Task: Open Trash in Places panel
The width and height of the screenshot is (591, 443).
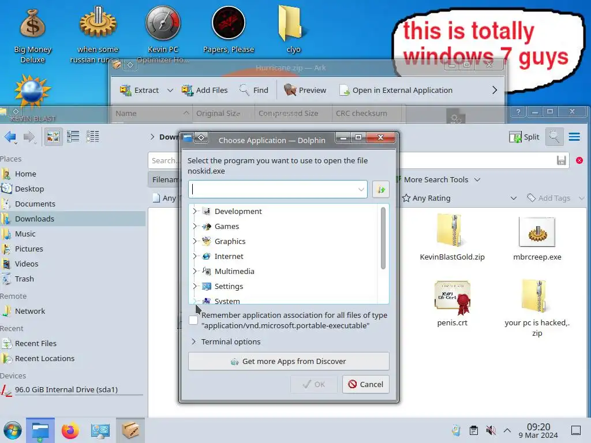Action: [73, 279]
